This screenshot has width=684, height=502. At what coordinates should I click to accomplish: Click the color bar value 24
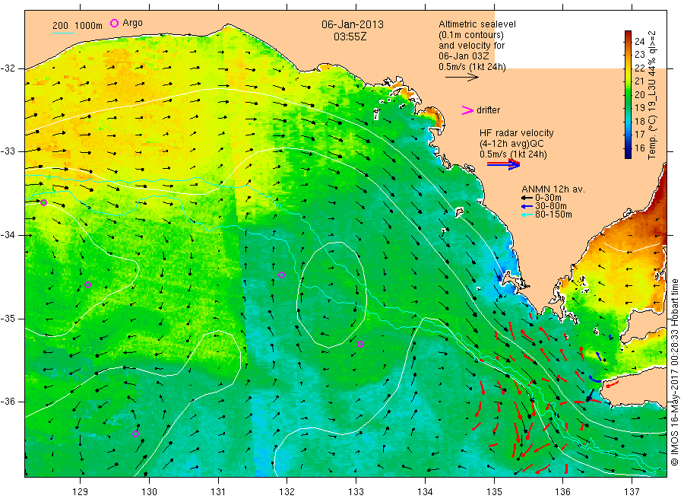click(x=639, y=42)
